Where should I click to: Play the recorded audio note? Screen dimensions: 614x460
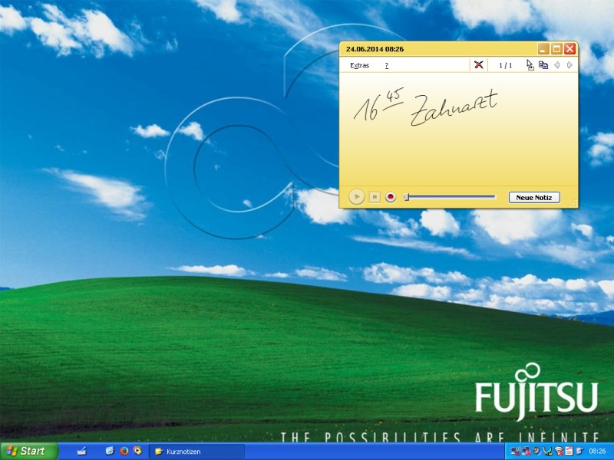pos(356,197)
